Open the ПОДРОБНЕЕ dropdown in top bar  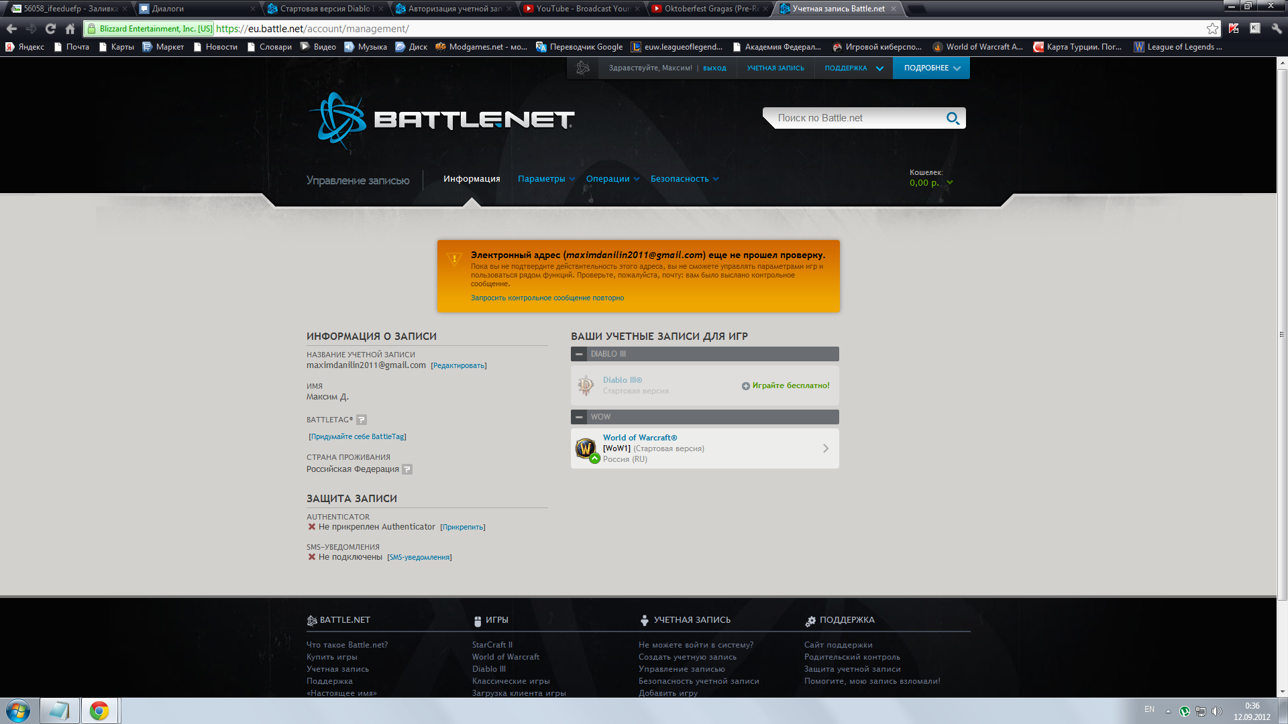(x=931, y=68)
